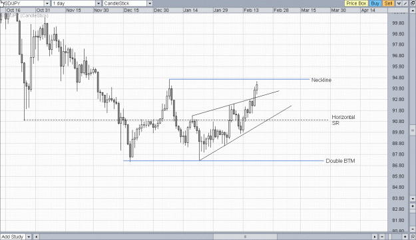Click the horizontal scrollbar right arrow
The image size is (416, 240).
(375, 237)
